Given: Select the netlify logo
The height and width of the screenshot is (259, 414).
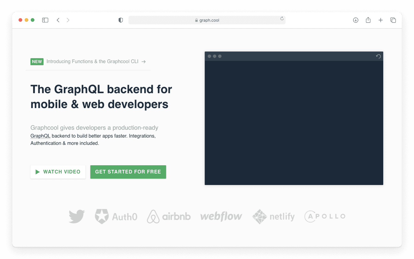Looking at the screenshot, I should coord(273,217).
